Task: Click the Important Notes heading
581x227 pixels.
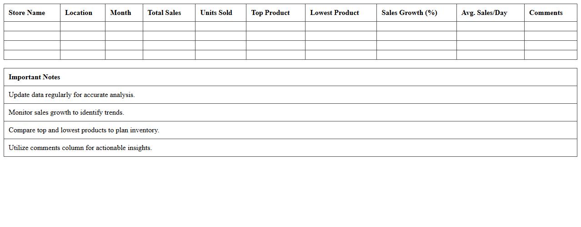Action: [35, 77]
